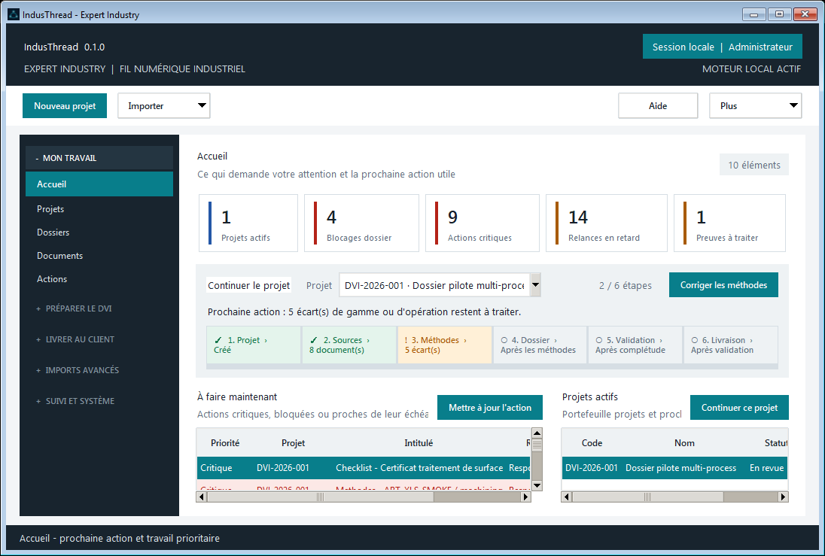Sort by Priorité column header
The image size is (825, 556).
225,443
